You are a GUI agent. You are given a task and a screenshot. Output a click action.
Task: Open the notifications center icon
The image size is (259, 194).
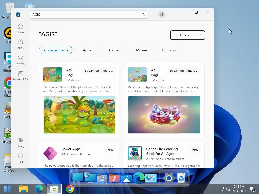pos(252,189)
